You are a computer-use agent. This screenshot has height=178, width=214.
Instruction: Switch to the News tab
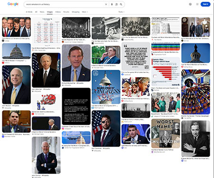[42, 12]
